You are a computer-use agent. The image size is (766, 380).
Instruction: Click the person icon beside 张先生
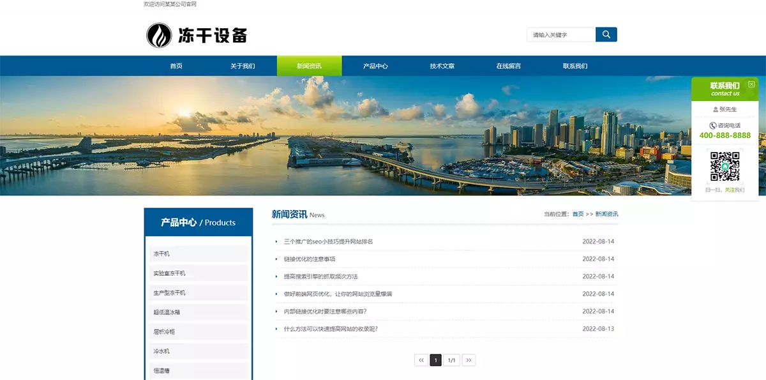(716, 109)
